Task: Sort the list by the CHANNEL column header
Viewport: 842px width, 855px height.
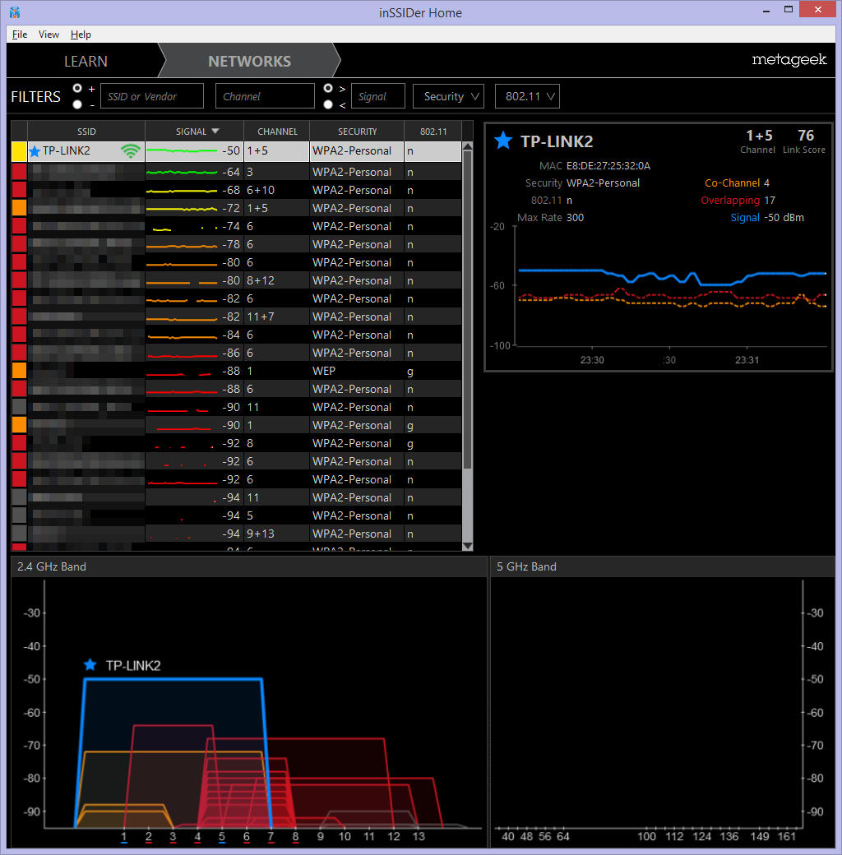Action: 277,132
